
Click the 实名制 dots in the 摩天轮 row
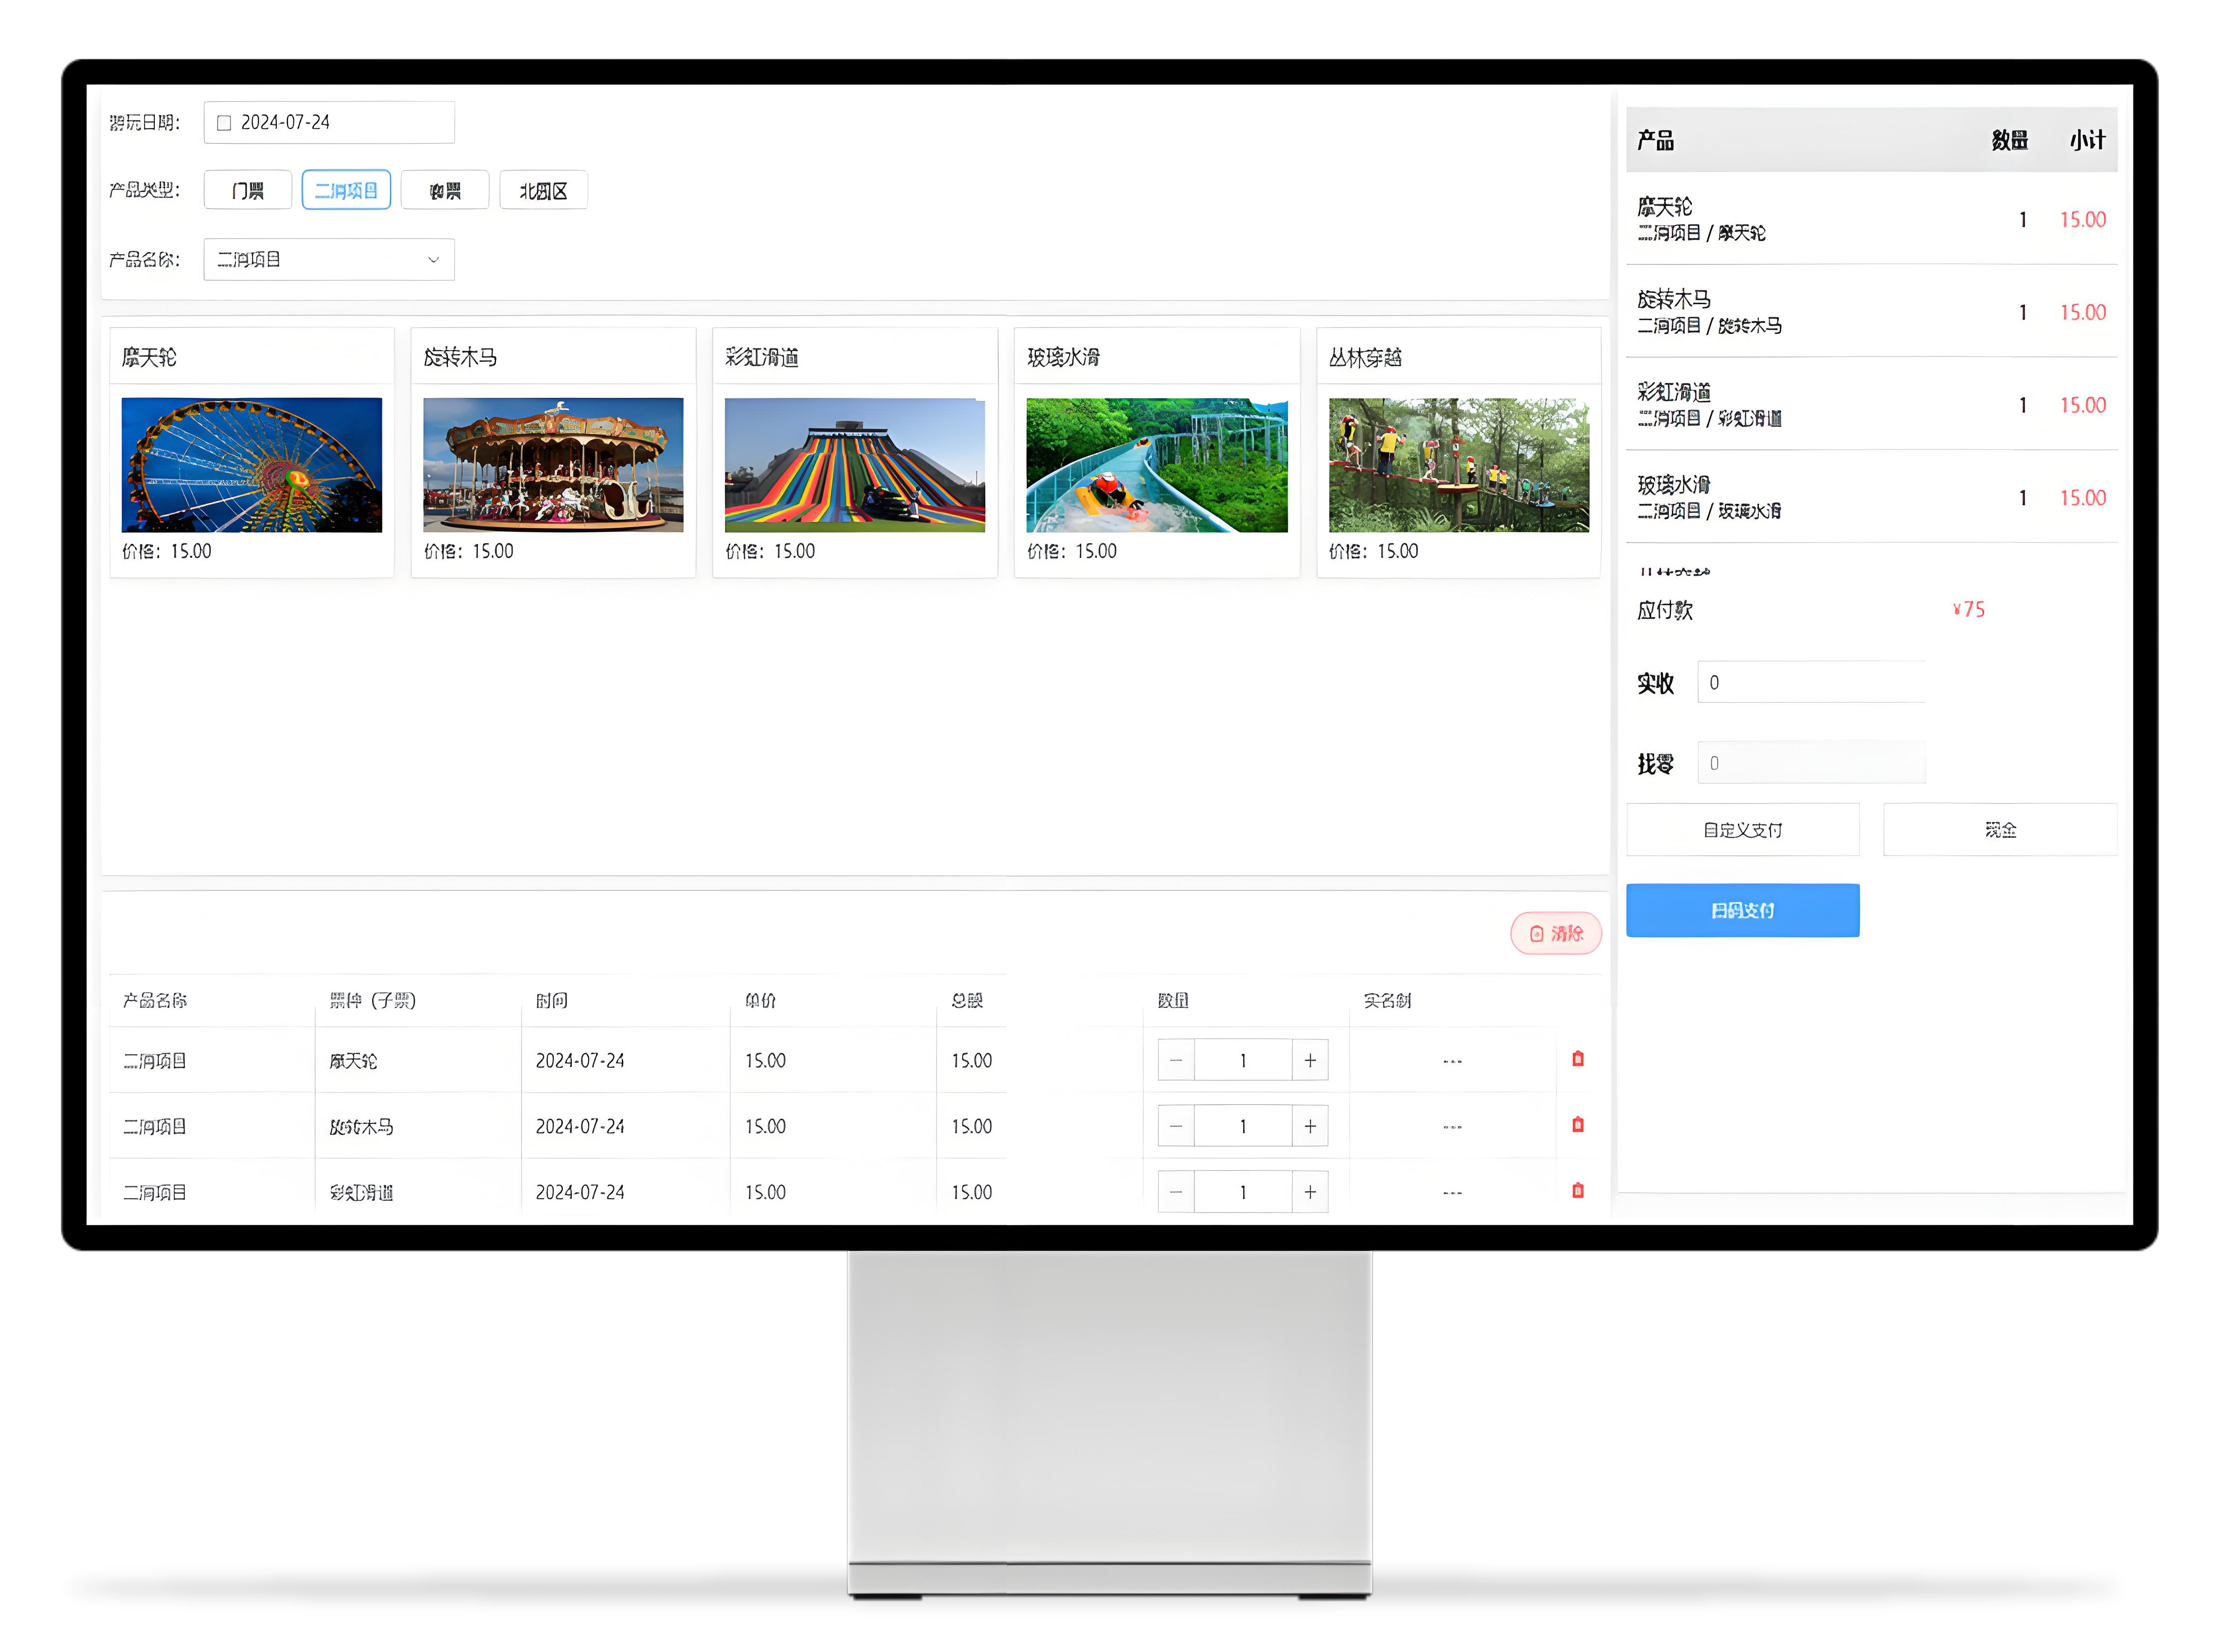[x=1452, y=1061]
